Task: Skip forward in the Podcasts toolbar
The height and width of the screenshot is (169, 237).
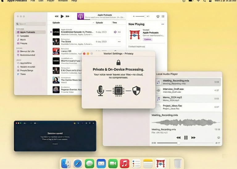Action: point(68,16)
